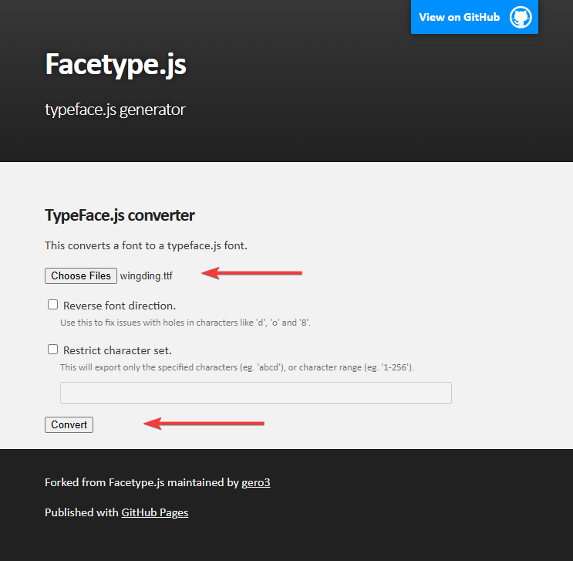The height and width of the screenshot is (561, 573).
Task: Click the 'This converts a font' description
Action: (x=146, y=245)
